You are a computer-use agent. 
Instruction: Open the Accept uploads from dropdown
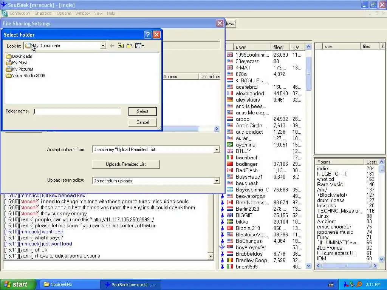tap(217, 150)
